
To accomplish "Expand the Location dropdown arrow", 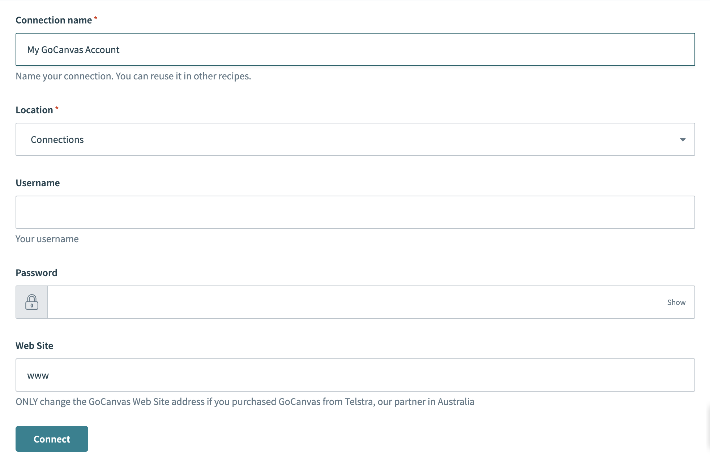I will tap(683, 140).
